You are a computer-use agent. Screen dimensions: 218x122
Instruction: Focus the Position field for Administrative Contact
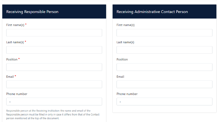(x=164, y=67)
